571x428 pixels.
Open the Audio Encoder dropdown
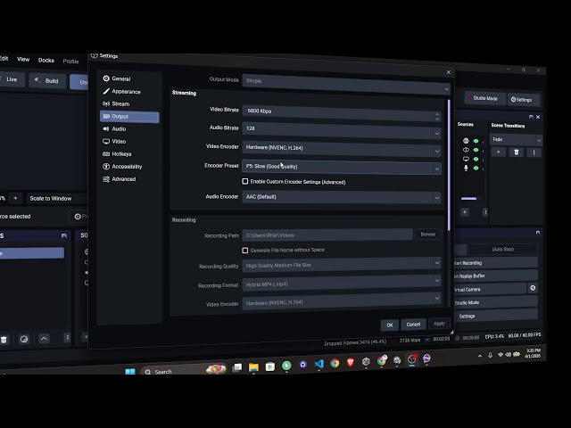[342, 197]
